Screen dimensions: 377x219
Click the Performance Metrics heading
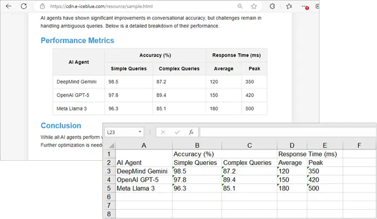point(77,40)
